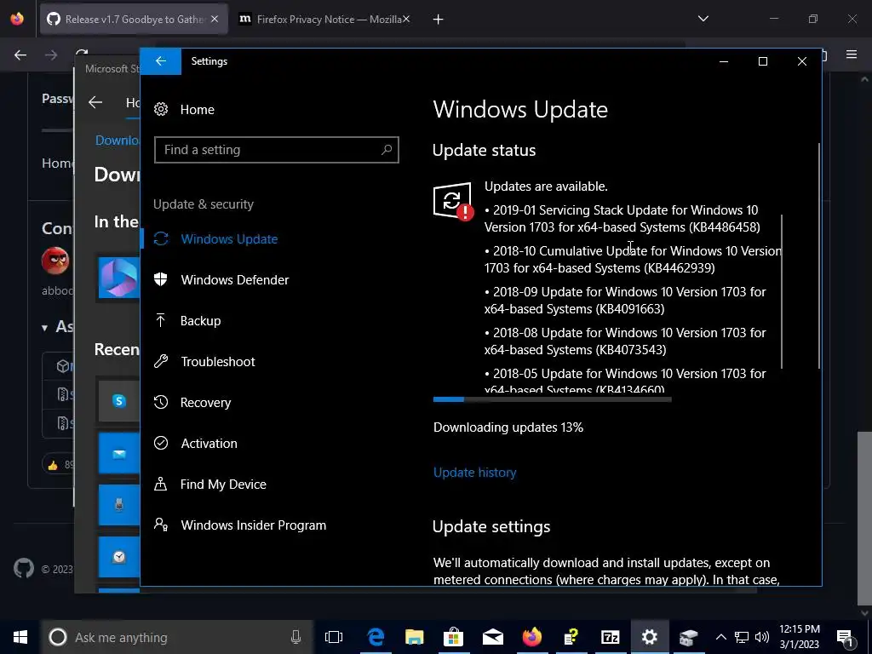Click the Windows Defender shield icon

[161, 279]
